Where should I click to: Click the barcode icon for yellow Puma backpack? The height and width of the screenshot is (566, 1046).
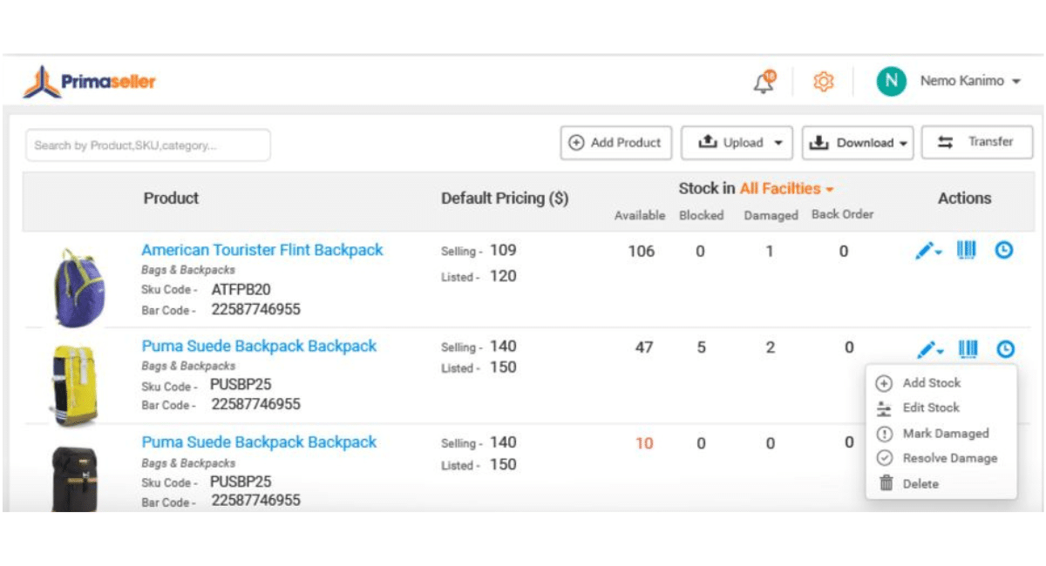[968, 348]
